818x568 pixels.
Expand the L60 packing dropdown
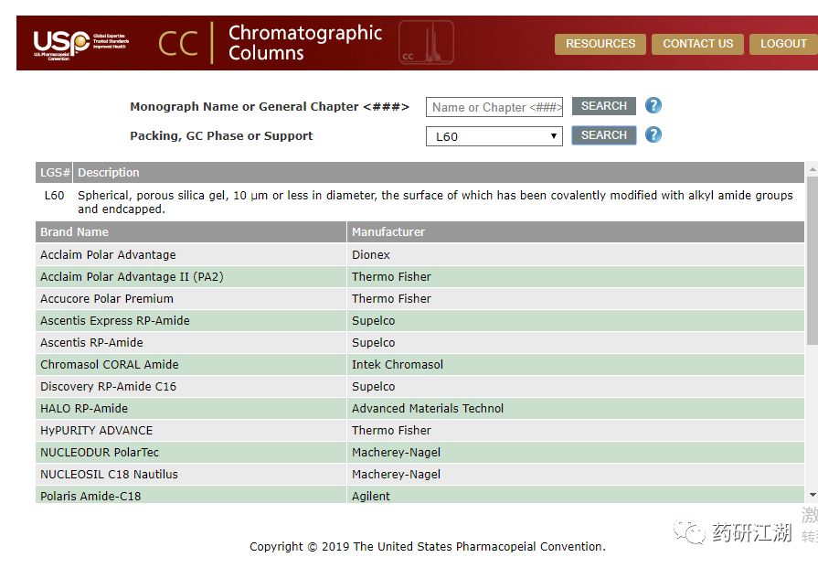click(494, 136)
